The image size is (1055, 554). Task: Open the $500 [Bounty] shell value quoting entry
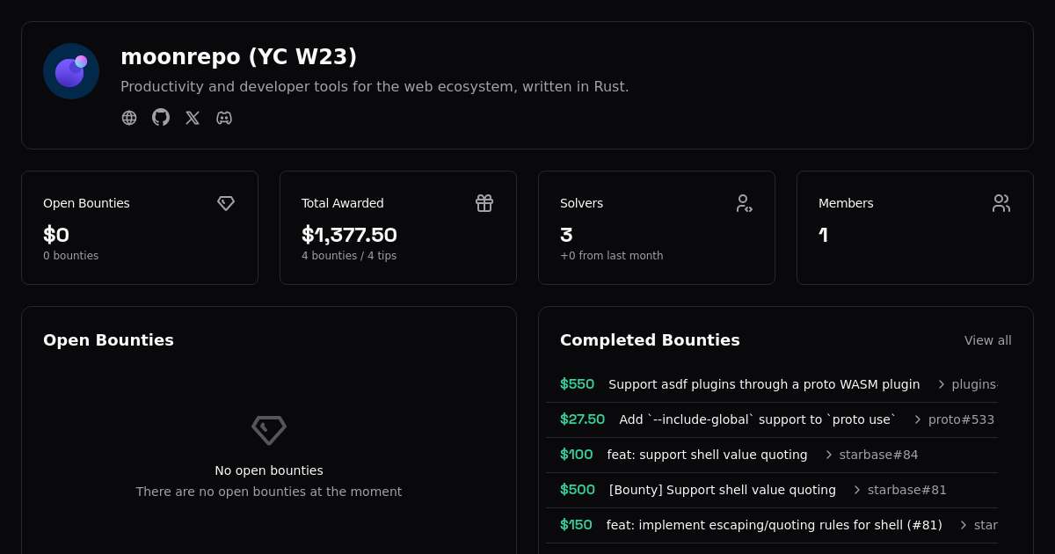(x=722, y=490)
